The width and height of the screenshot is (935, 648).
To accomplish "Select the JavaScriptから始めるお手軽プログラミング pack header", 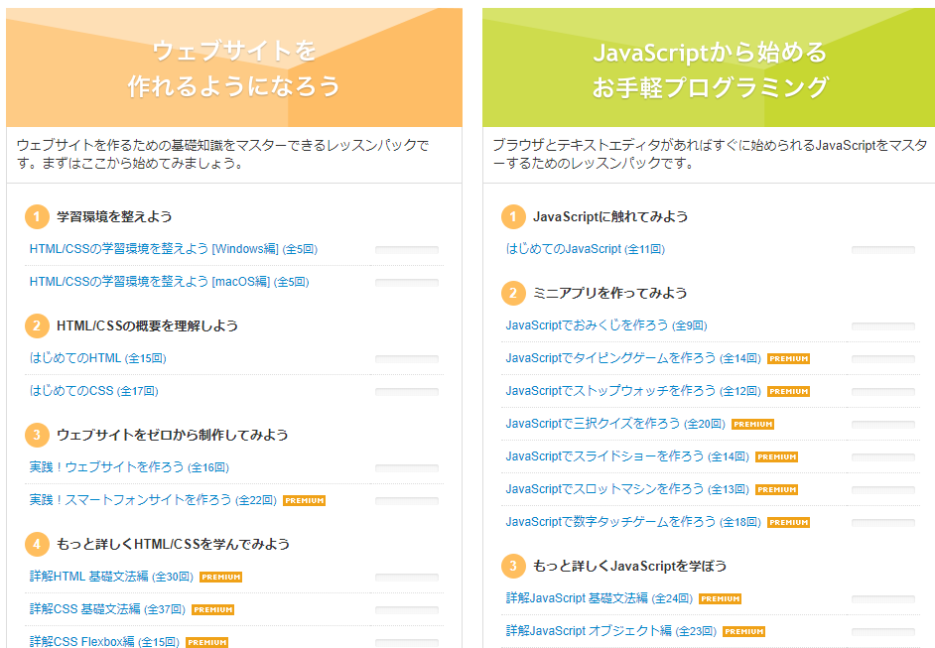I will tap(708, 66).
